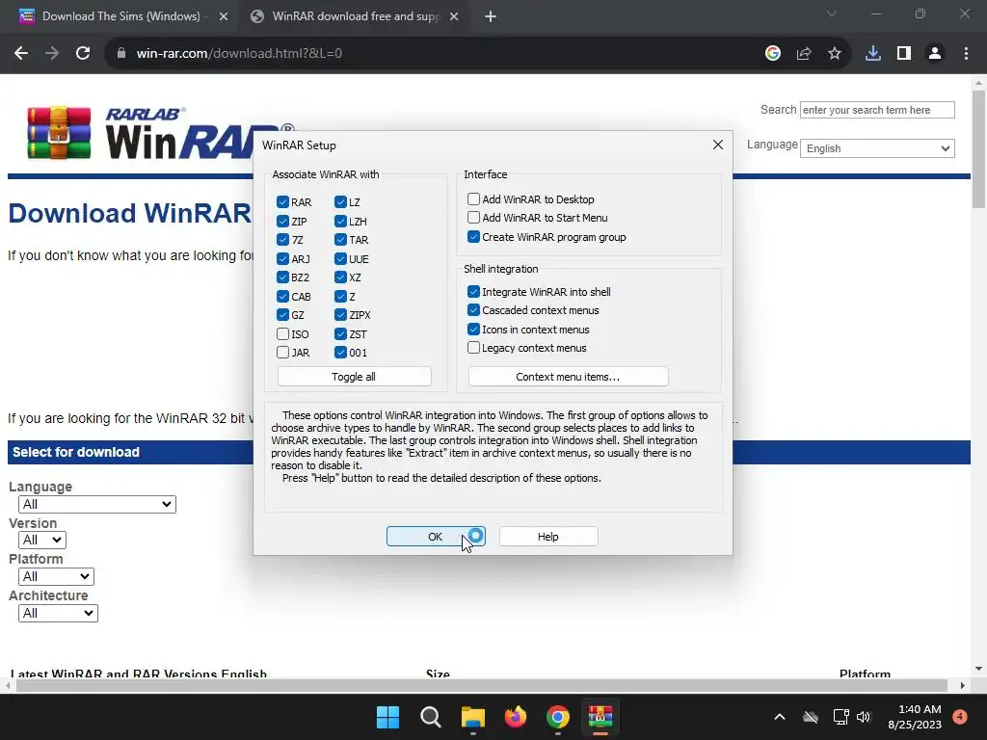Switch to Chrome in taskbar
The image size is (987, 740).
tap(558, 717)
